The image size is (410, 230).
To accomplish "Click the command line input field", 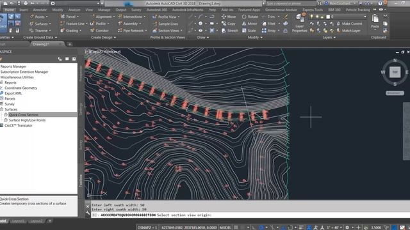I will 251,215.
